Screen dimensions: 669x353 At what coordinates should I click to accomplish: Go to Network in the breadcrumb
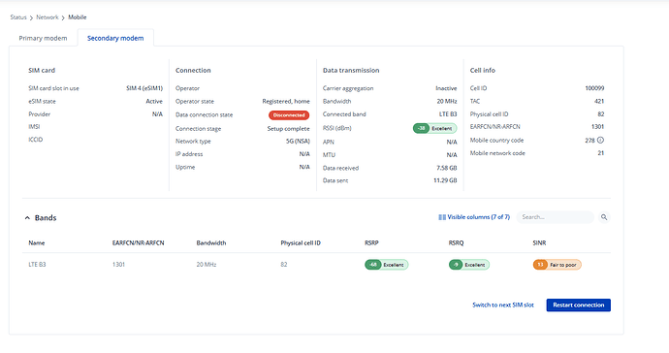click(x=48, y=17)
